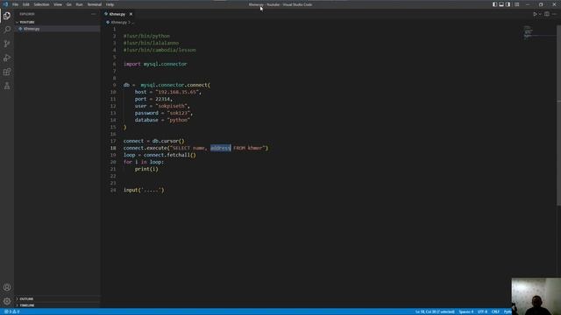Click line number 18 in the gutter
The height and width of the screenshot is (315, 561).
(113, 148)
